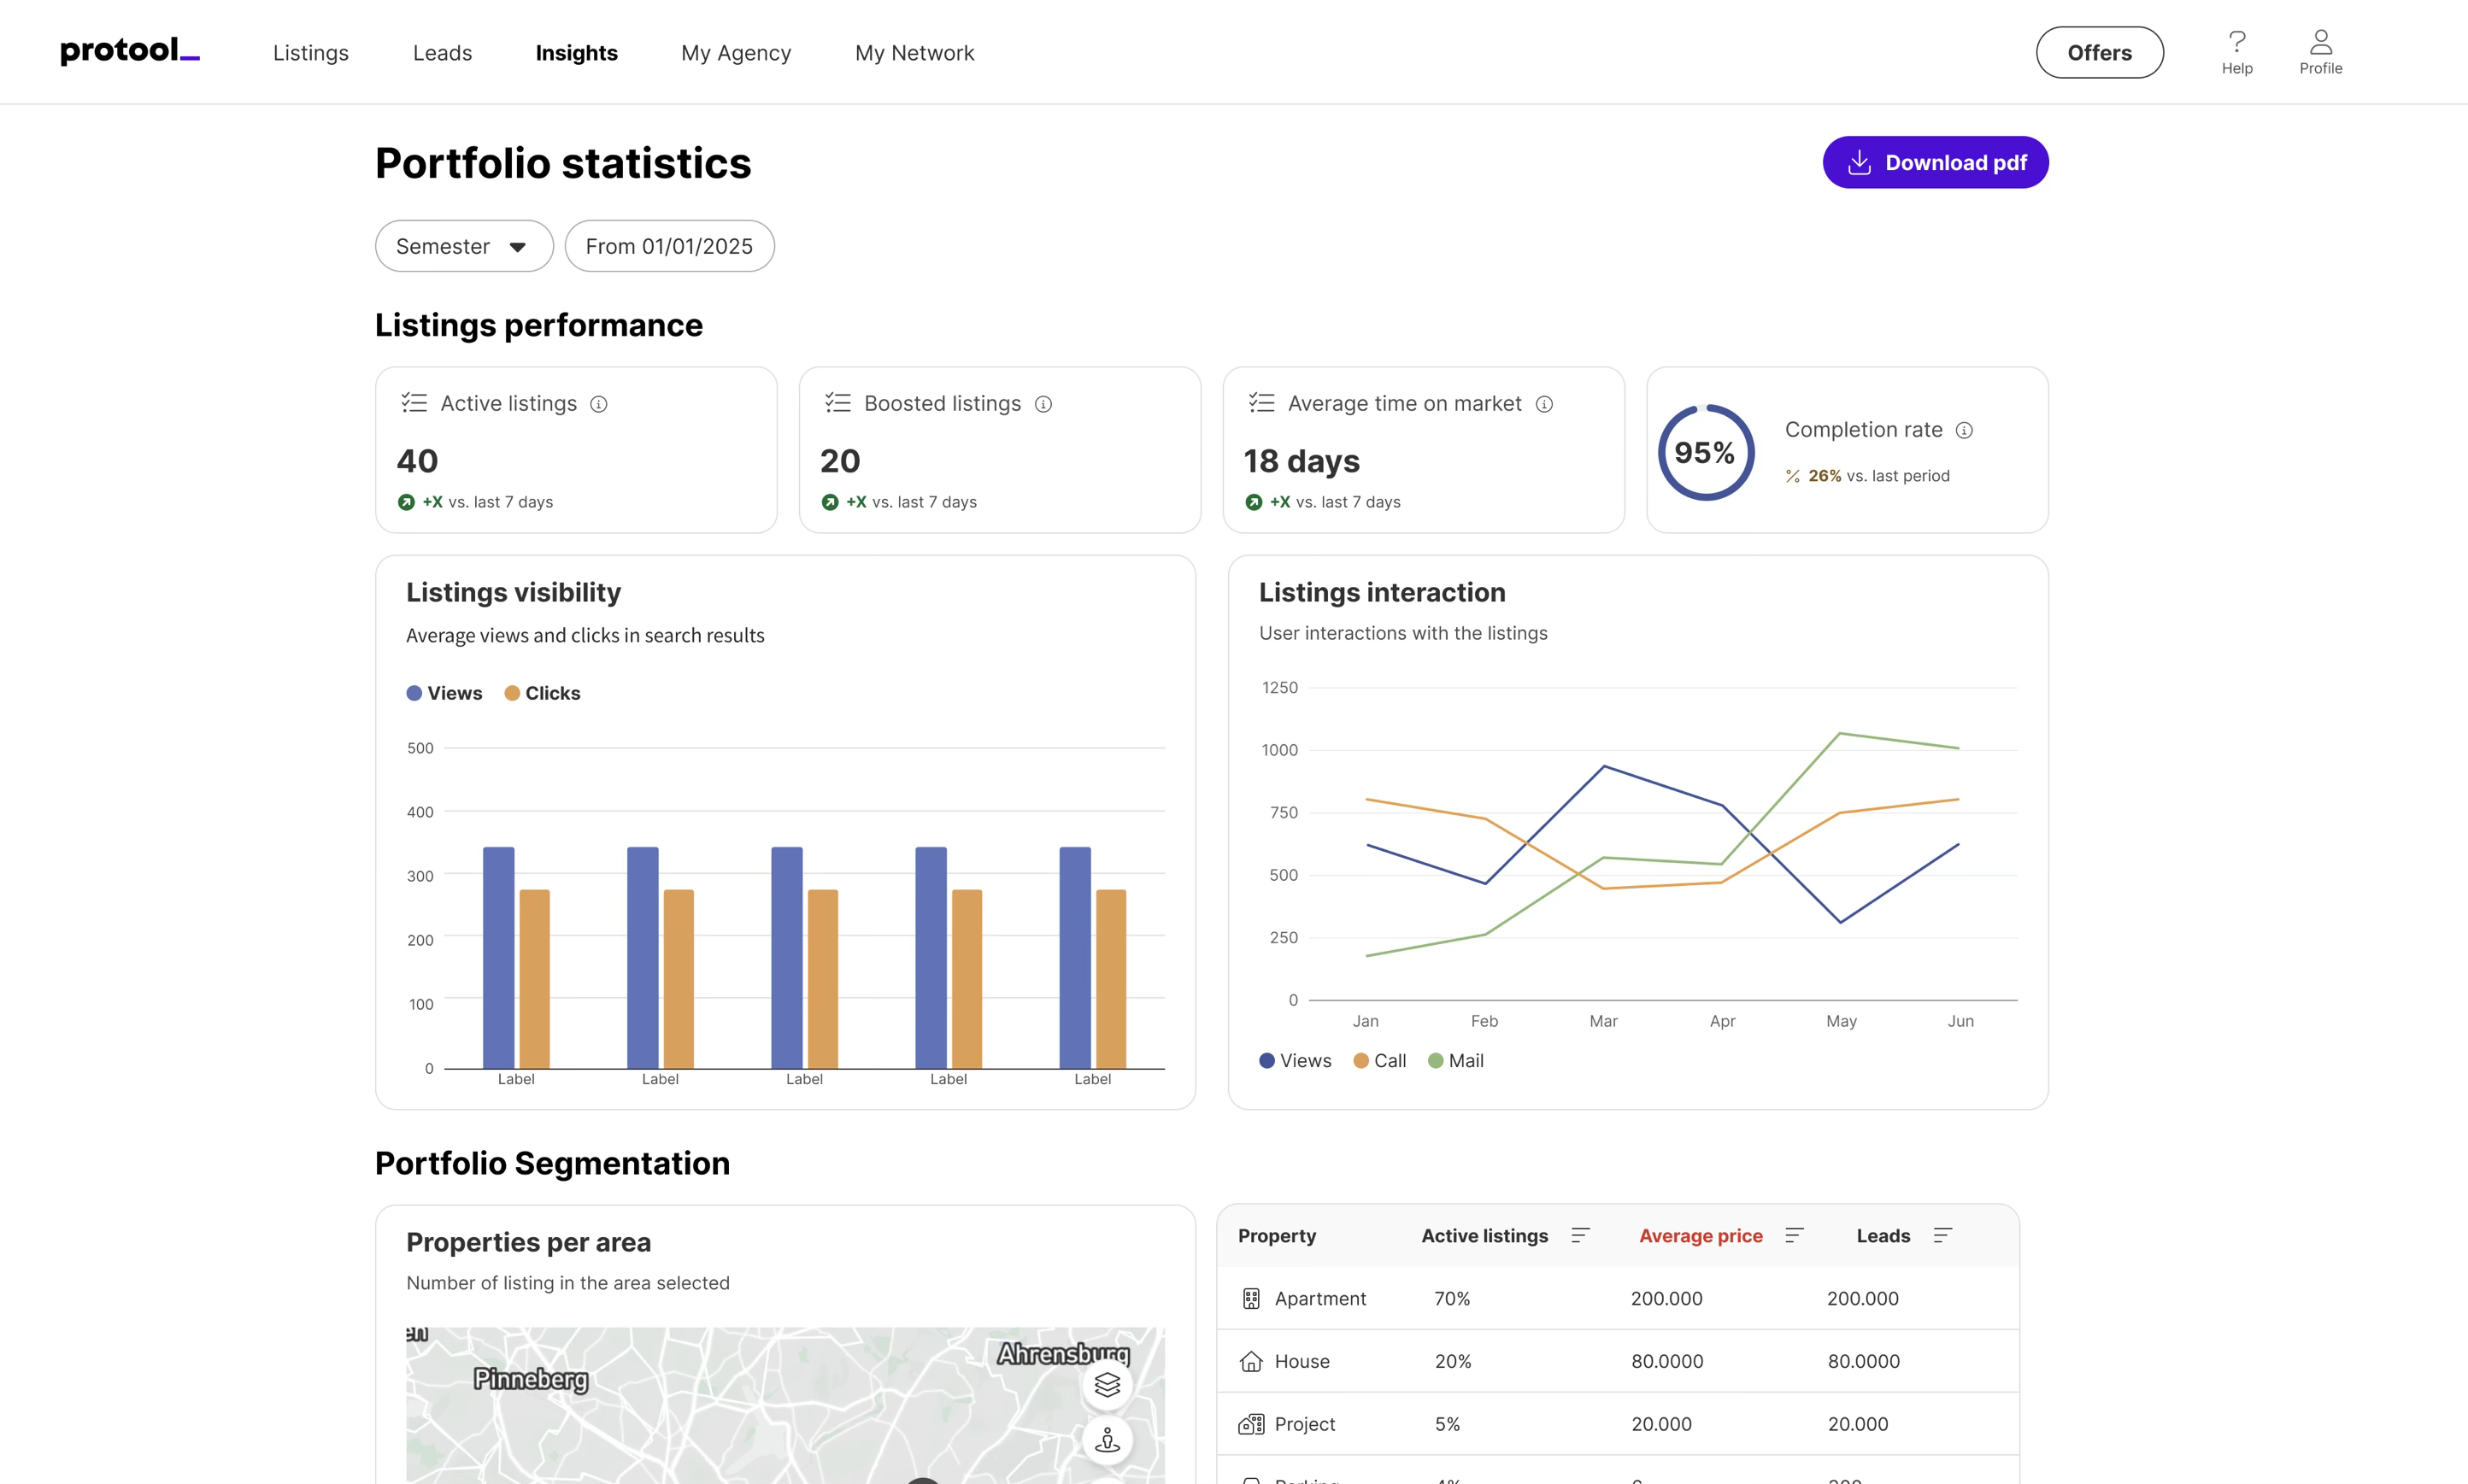Screen dimensions: 2468x1484
Task: Toggle the Mail series in interaction legend
Action: (1455, 1061)
